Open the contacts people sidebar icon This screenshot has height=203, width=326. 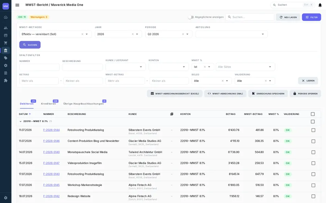[x=5, y=28]
